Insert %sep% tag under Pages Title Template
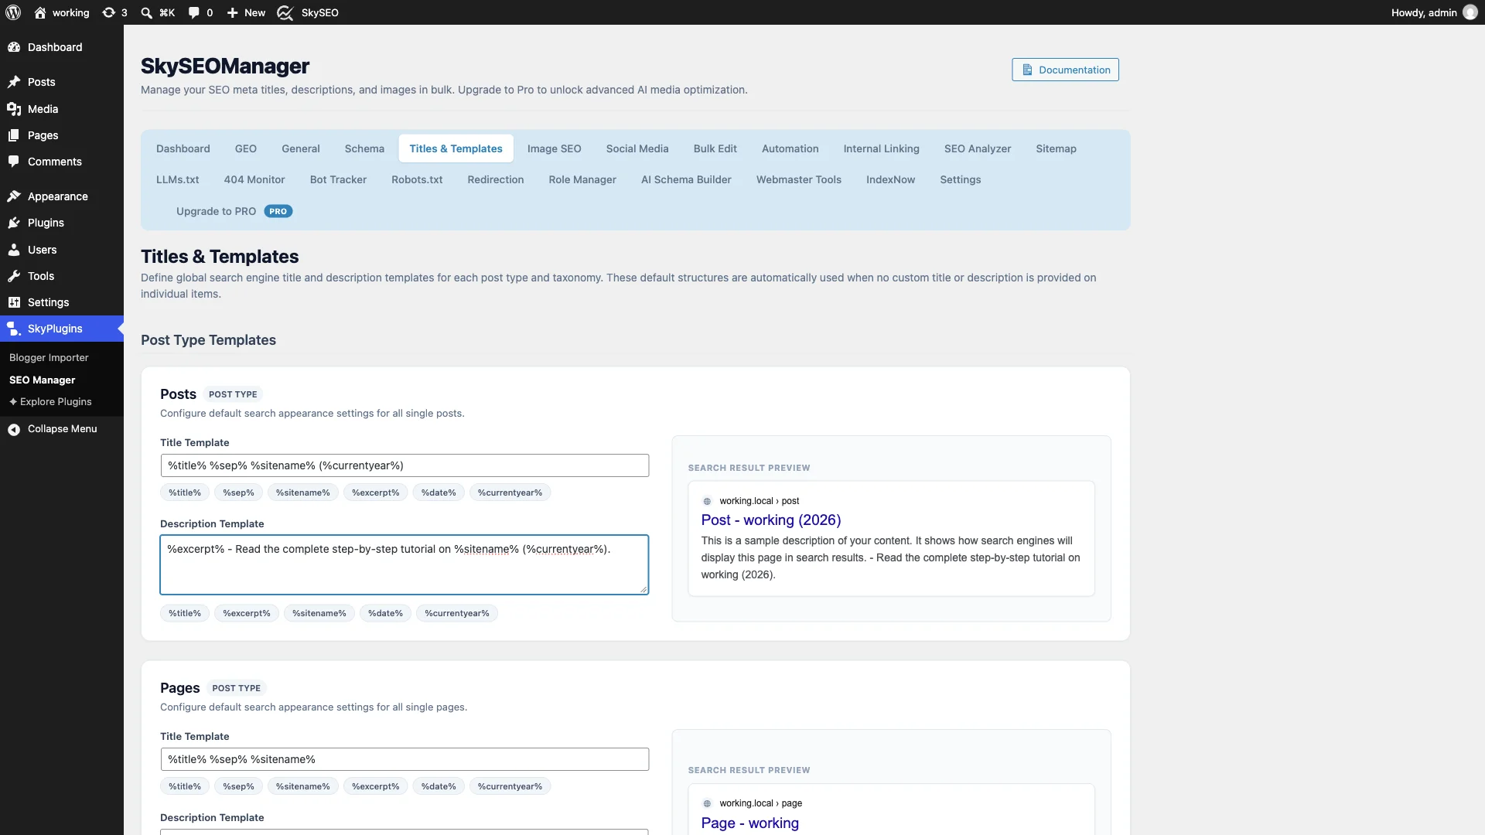 coord(238,786)
